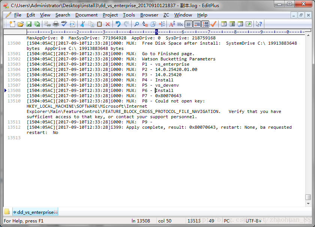Click the Cut scissors icon
The width and height of the screenshot is (315, 227).
pyautogui.click(x=82, y=24)
